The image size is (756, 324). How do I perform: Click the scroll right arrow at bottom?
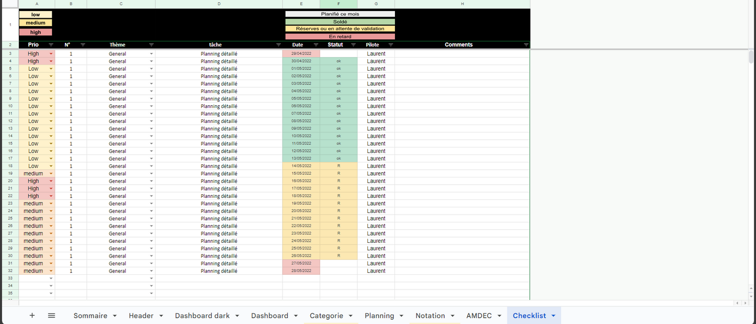743,303
